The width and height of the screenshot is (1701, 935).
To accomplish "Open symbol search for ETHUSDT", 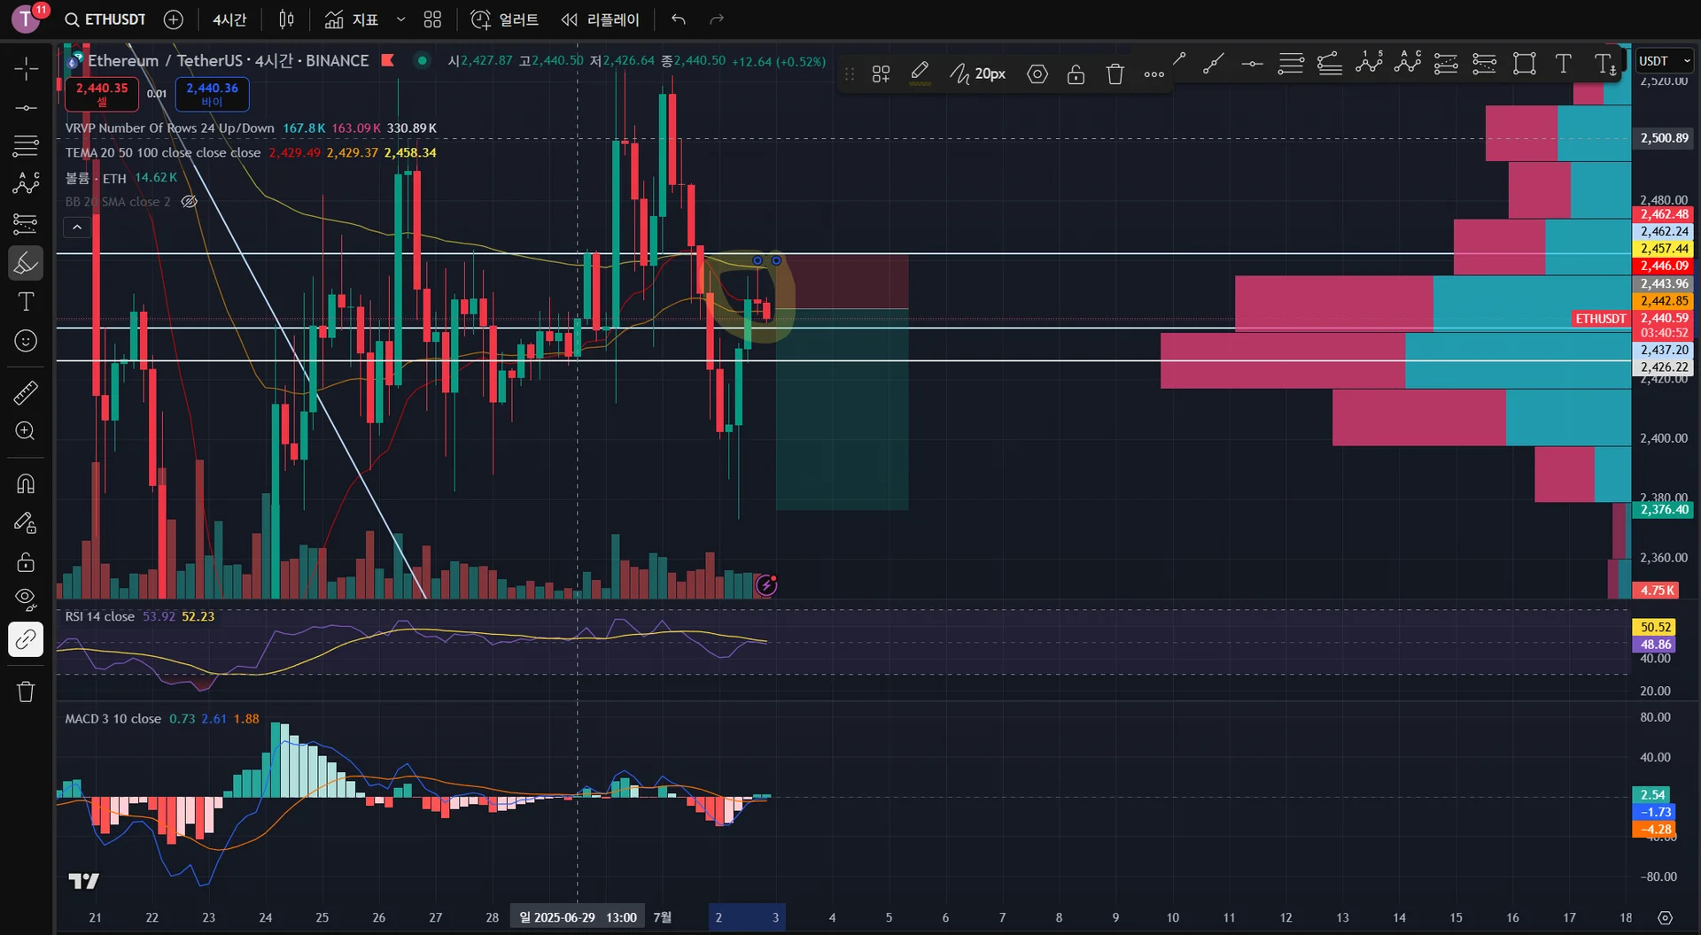I will coord(105,19).
